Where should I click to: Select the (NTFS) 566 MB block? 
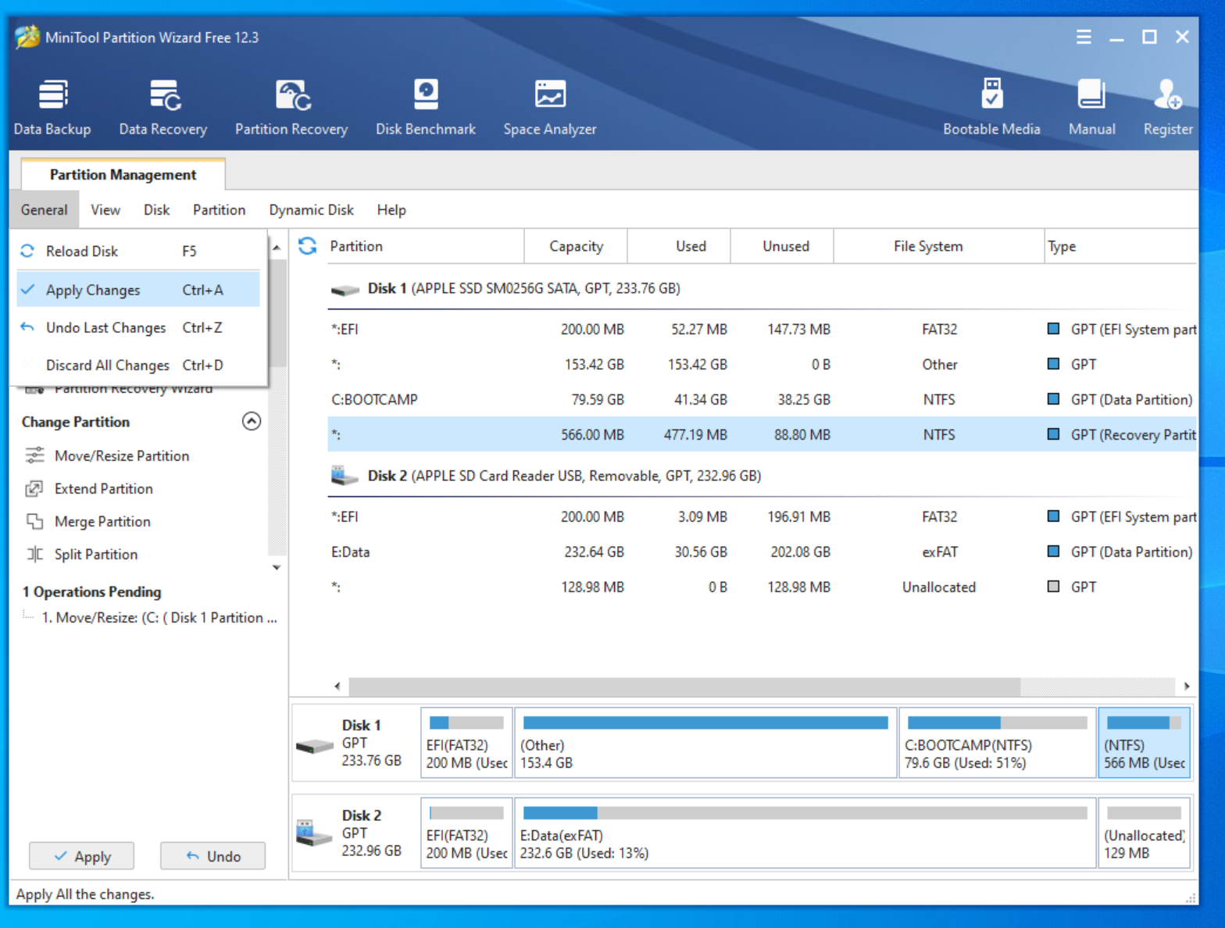pos(1144,742)
